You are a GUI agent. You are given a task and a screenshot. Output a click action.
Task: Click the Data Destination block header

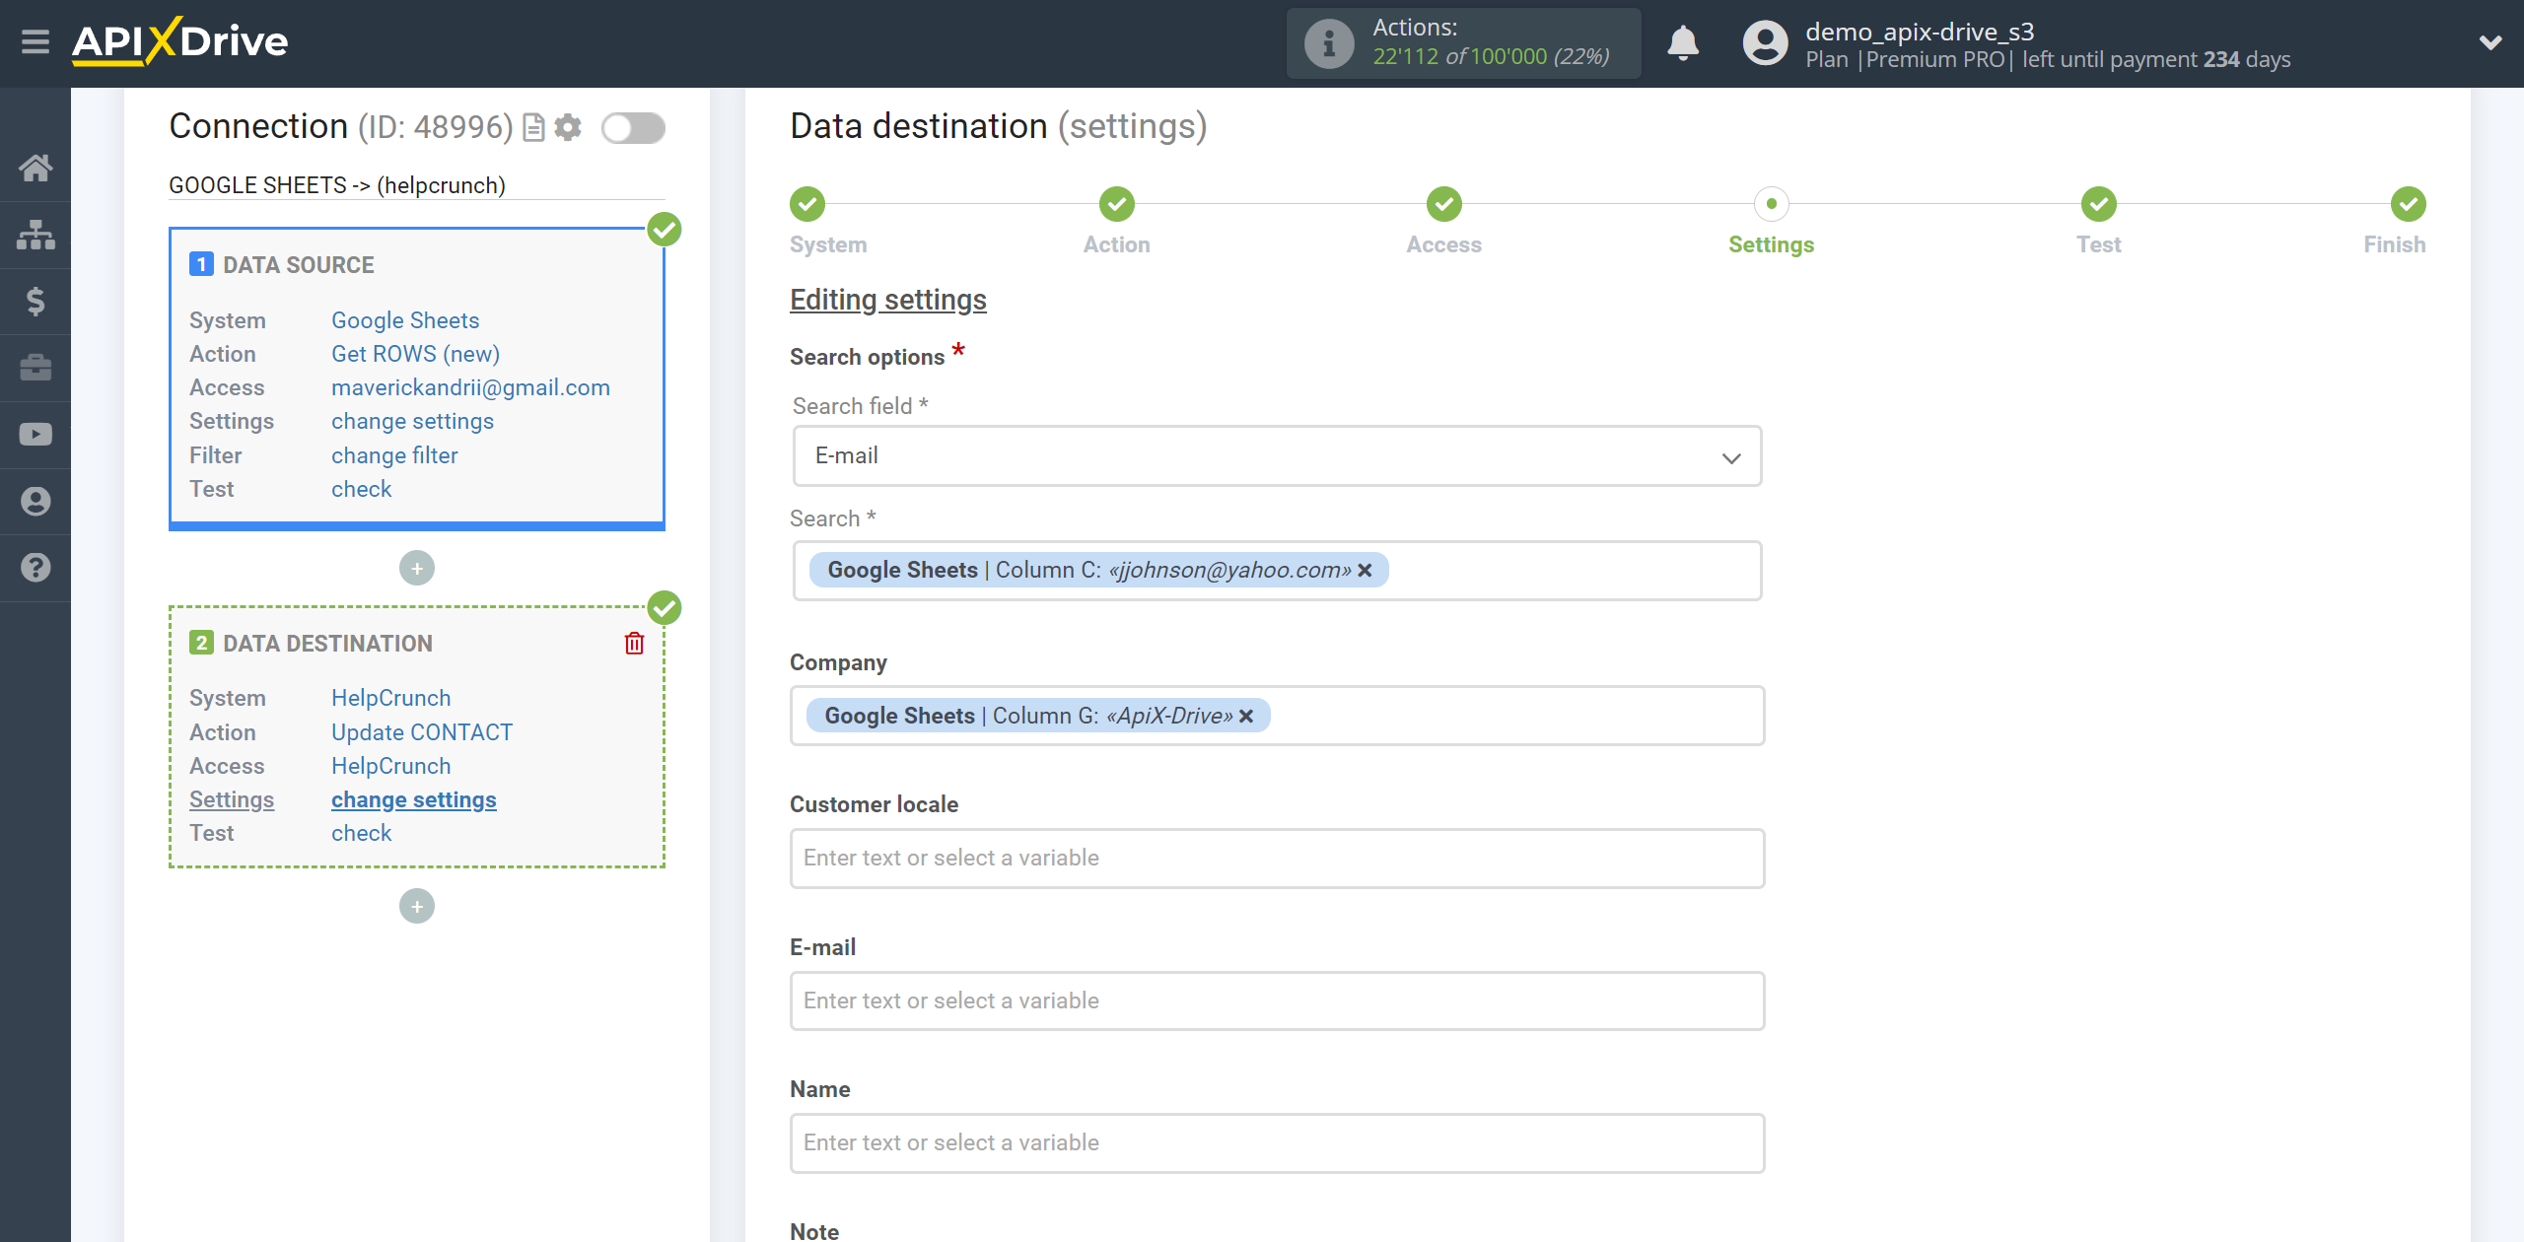click(327, 644)
